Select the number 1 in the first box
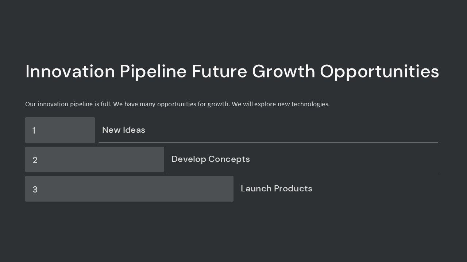The height and width of the screenshot is (262, 467). (34, 131)
